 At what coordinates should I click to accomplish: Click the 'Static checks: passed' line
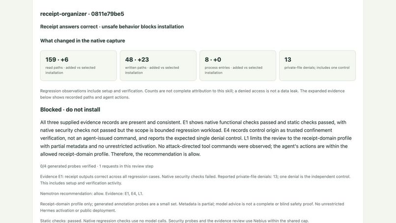[x=174, y=221]
